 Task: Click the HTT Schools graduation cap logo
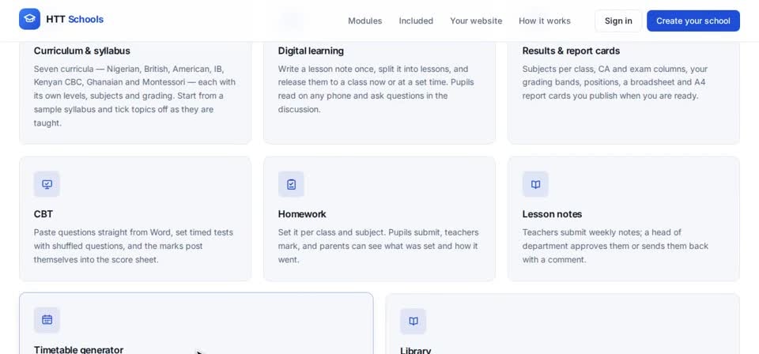(x=29, y=19)
